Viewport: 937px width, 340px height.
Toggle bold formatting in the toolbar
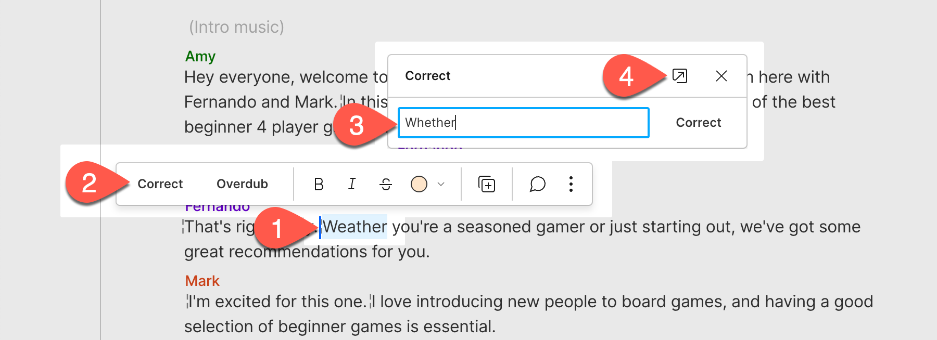[319, 184]
